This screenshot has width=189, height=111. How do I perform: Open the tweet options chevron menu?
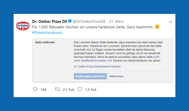tap(171, 22)
